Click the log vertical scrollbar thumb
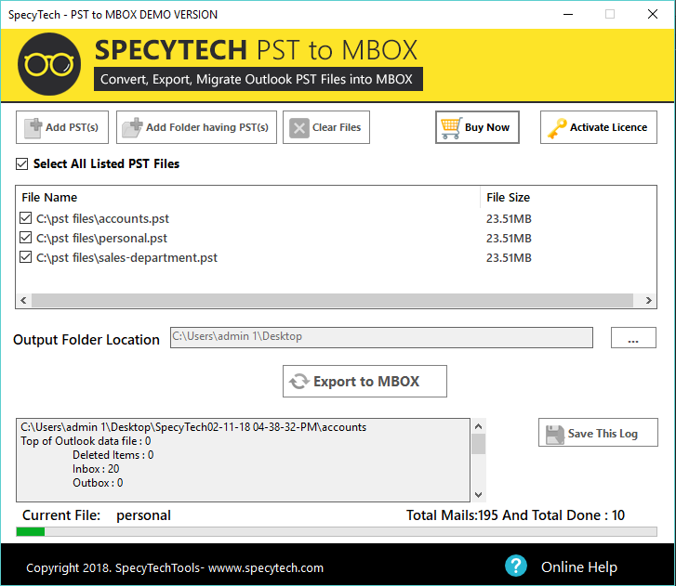Screen dimensions: 676x586 pyautogui.click(x=478, y=444)
